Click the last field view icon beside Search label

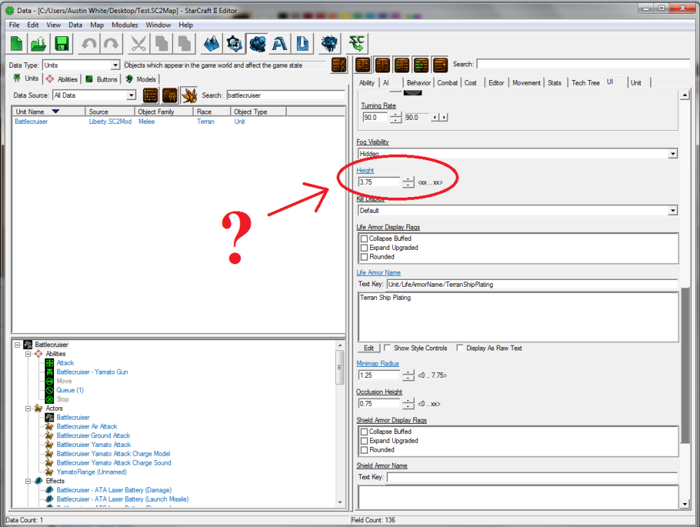coord(440,65)
